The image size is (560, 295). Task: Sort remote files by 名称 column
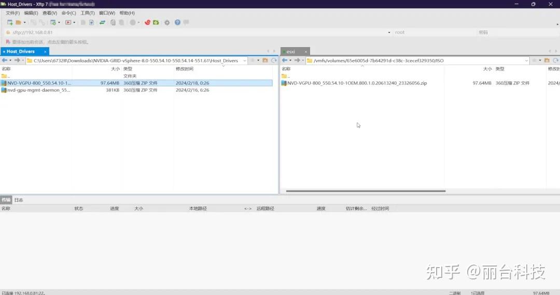tap(362, 69)
